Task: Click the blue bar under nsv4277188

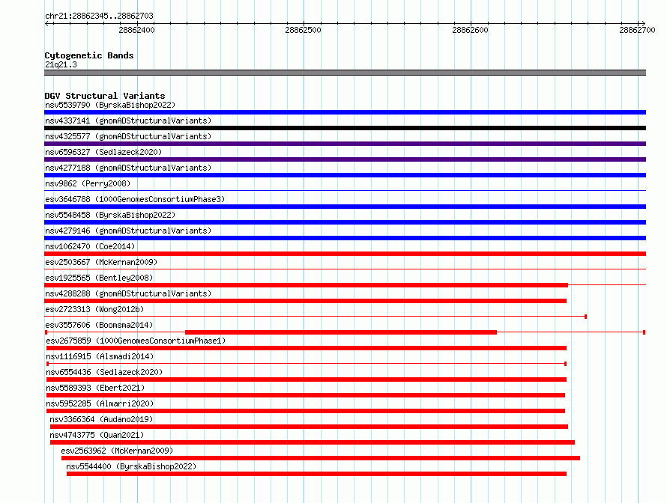Action: point(345,175)
